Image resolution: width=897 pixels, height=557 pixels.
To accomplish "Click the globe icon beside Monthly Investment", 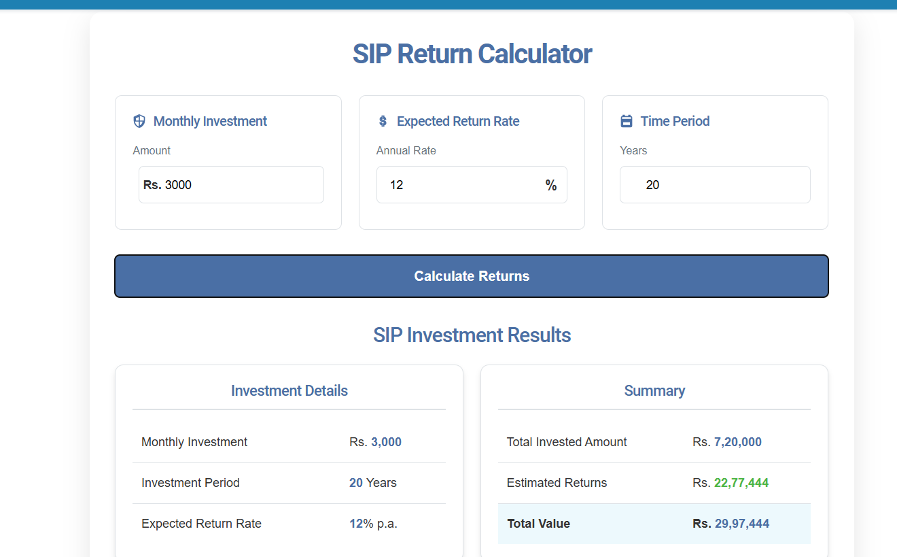I will [x=139, y=120].
